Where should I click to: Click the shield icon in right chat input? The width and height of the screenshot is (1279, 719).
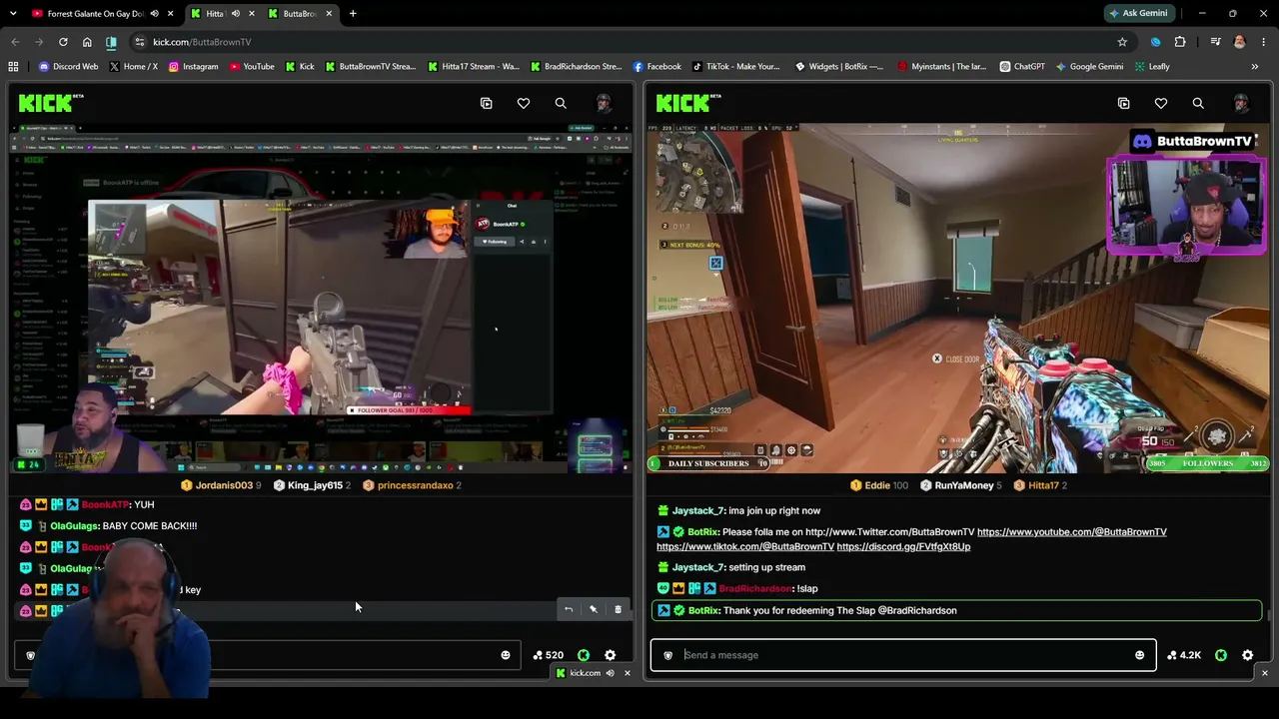pyautogui.click(x=668, y=655)
